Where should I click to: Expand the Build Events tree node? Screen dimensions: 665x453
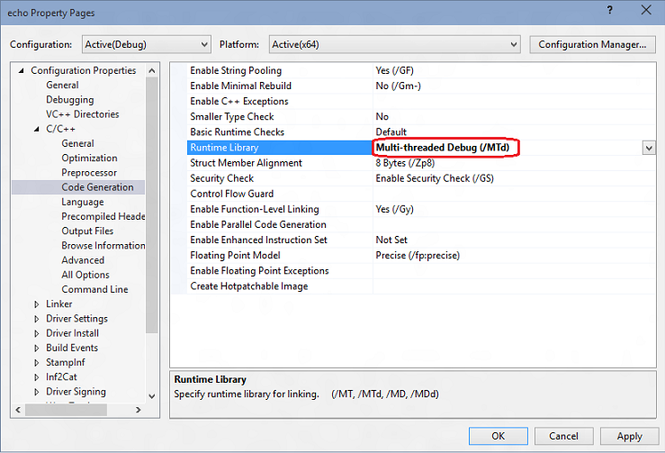(37, 348)
